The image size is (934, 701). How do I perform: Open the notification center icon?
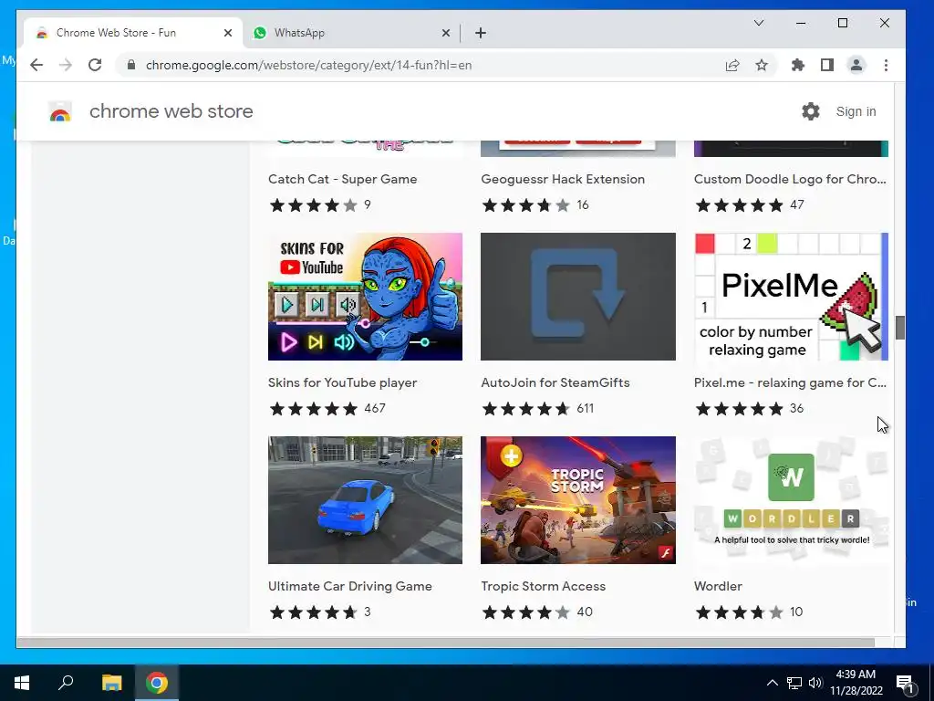click(906, 683)
